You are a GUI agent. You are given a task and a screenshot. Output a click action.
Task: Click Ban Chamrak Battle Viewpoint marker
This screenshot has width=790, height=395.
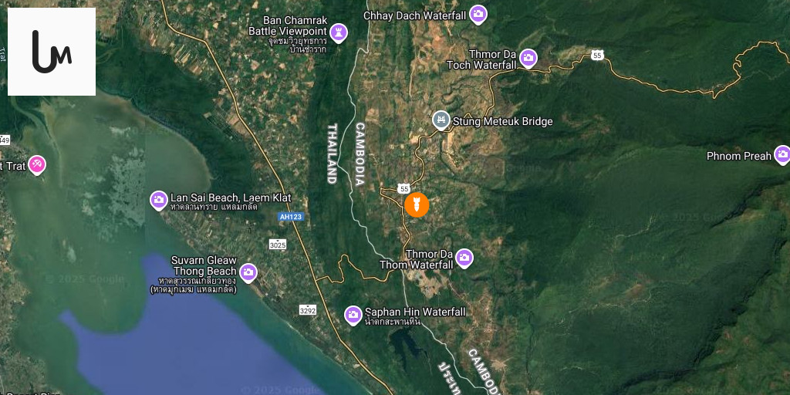339,33
